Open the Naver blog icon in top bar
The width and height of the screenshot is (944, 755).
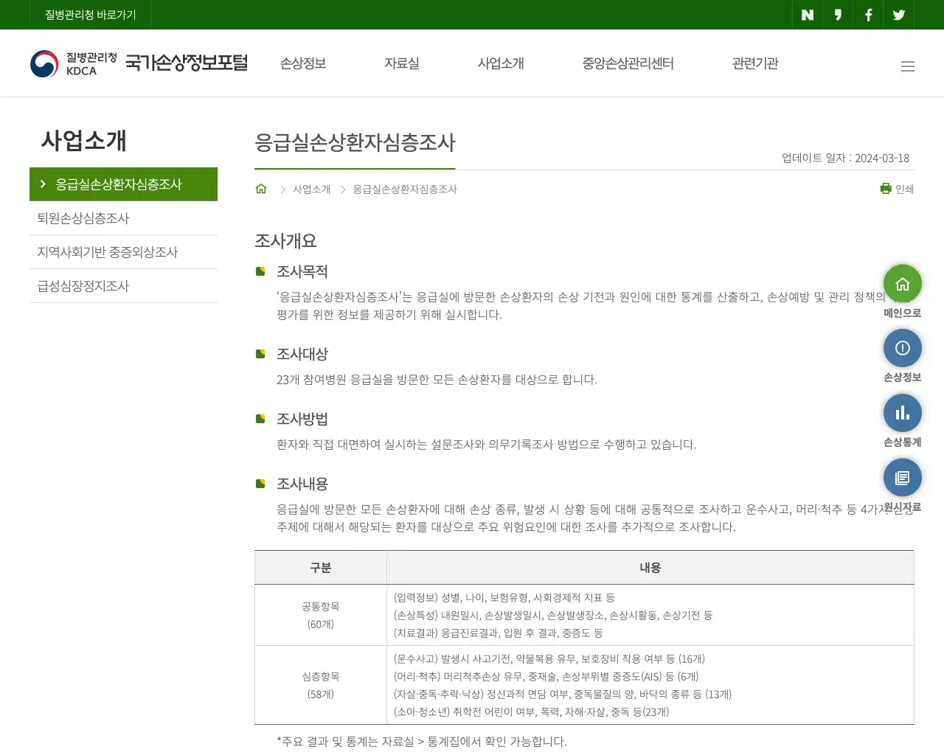[x=808, y=15]
